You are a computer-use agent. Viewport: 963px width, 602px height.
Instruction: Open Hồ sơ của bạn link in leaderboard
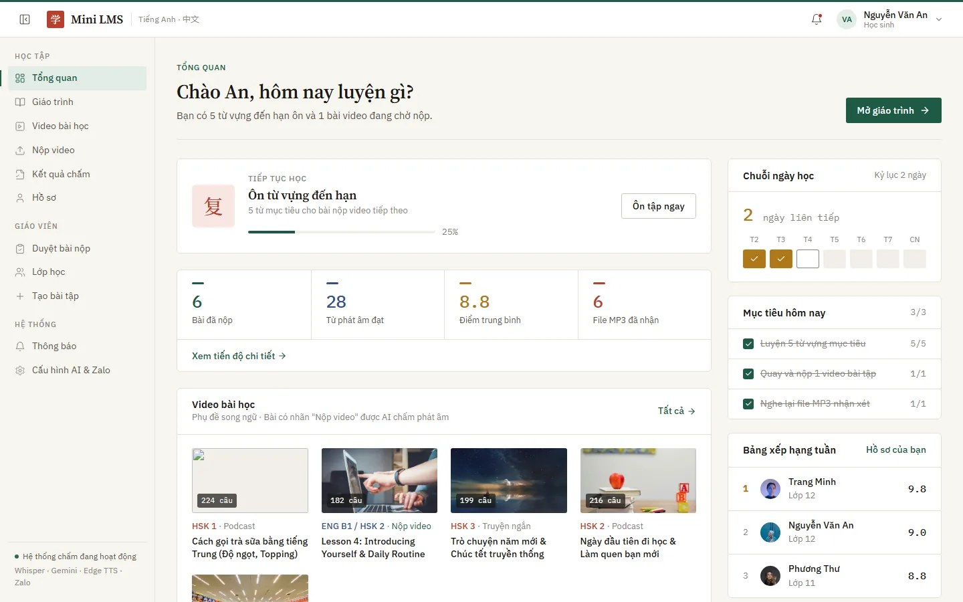tap(896, 449)
